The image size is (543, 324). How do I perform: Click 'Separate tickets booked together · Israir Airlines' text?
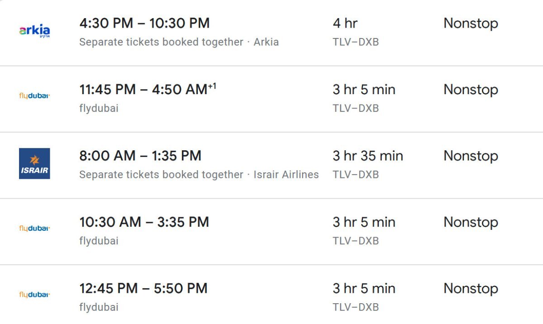tap(199, 175)
